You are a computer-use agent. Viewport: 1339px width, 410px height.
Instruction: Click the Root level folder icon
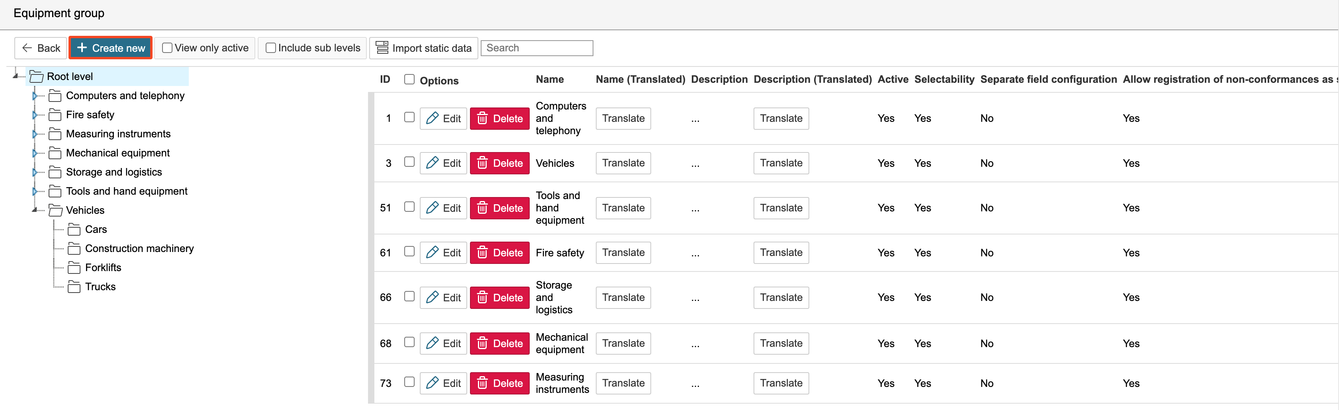(x=36, y=76)
